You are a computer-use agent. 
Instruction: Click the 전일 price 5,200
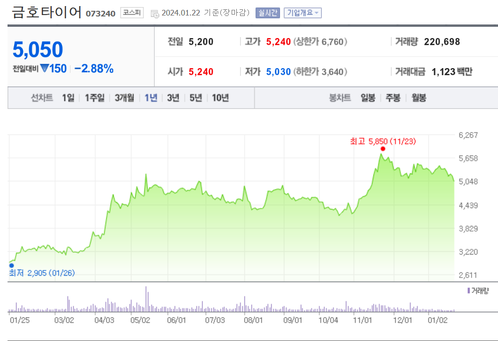[x=201, y=42]
